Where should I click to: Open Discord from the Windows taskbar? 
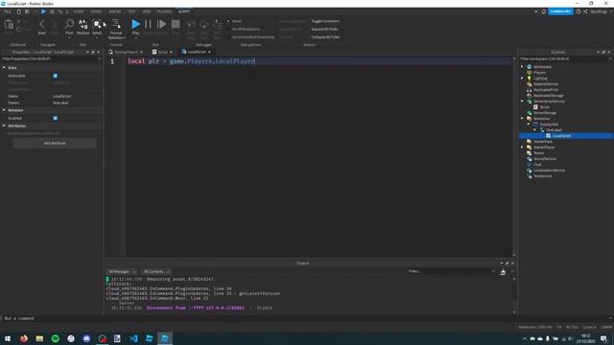tap(86, 338)
